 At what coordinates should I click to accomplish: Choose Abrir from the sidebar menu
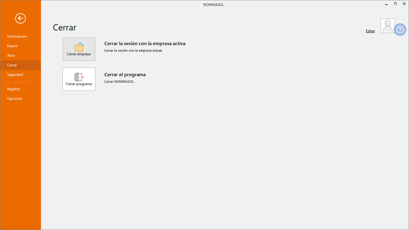(x=21, y=56)
